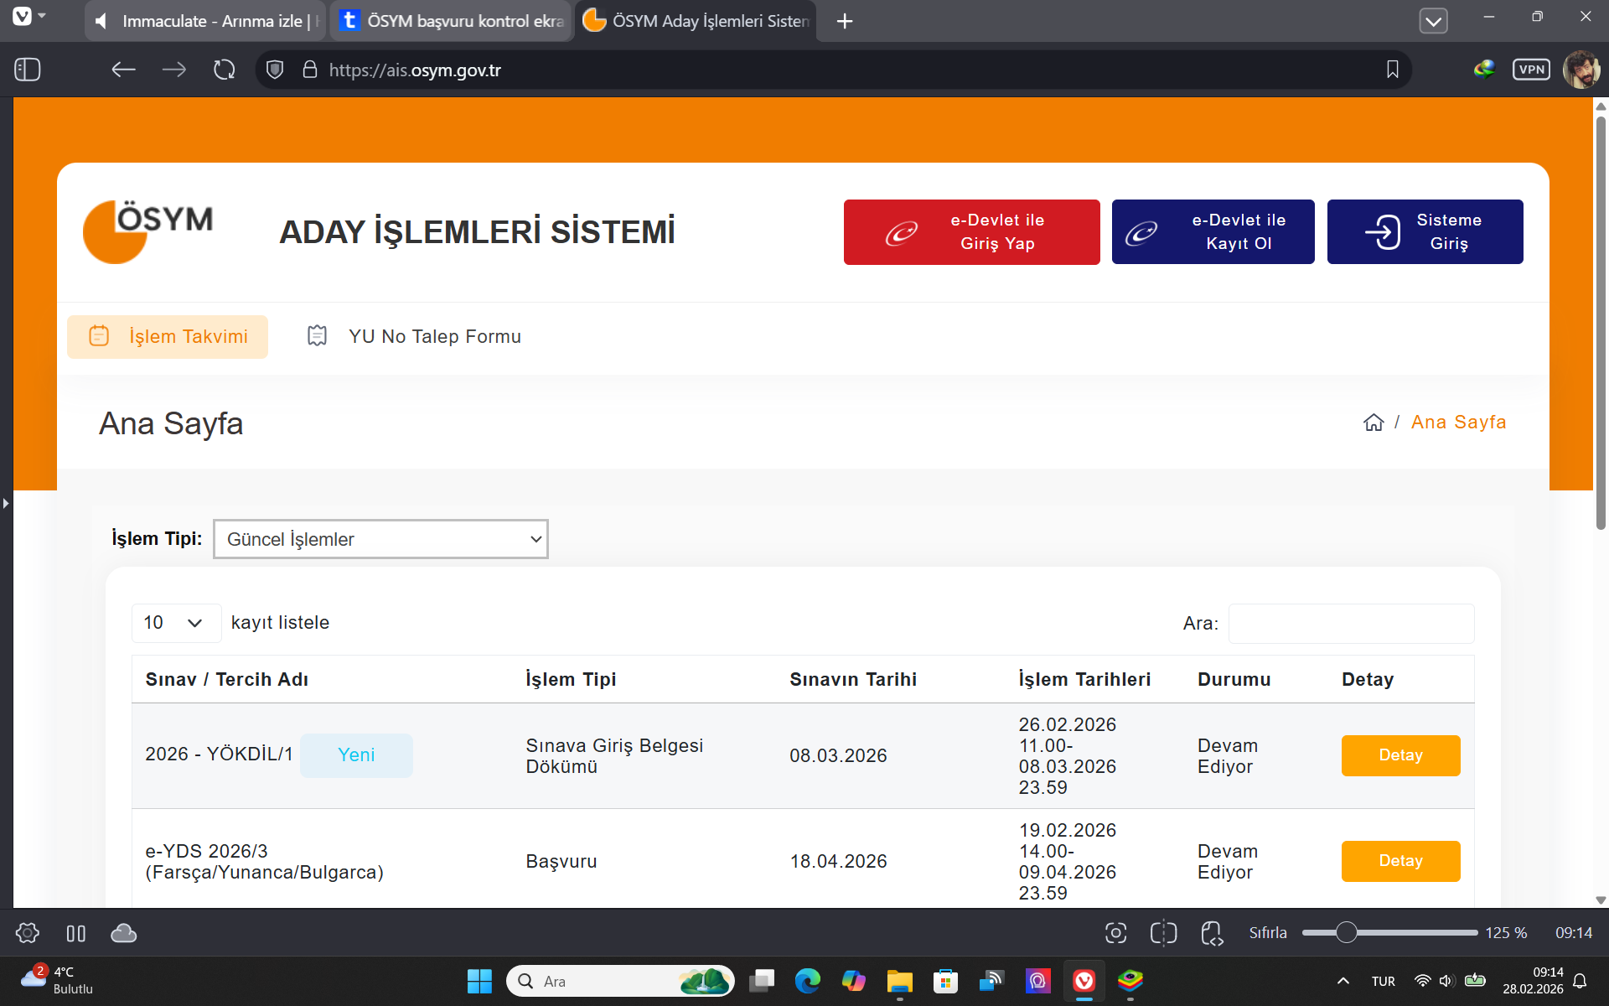Image resolution: width=1609 pixels, height=1006 pixels.
Task: Add a new tab with the plus icon
Action: click(x=845, y=21)
